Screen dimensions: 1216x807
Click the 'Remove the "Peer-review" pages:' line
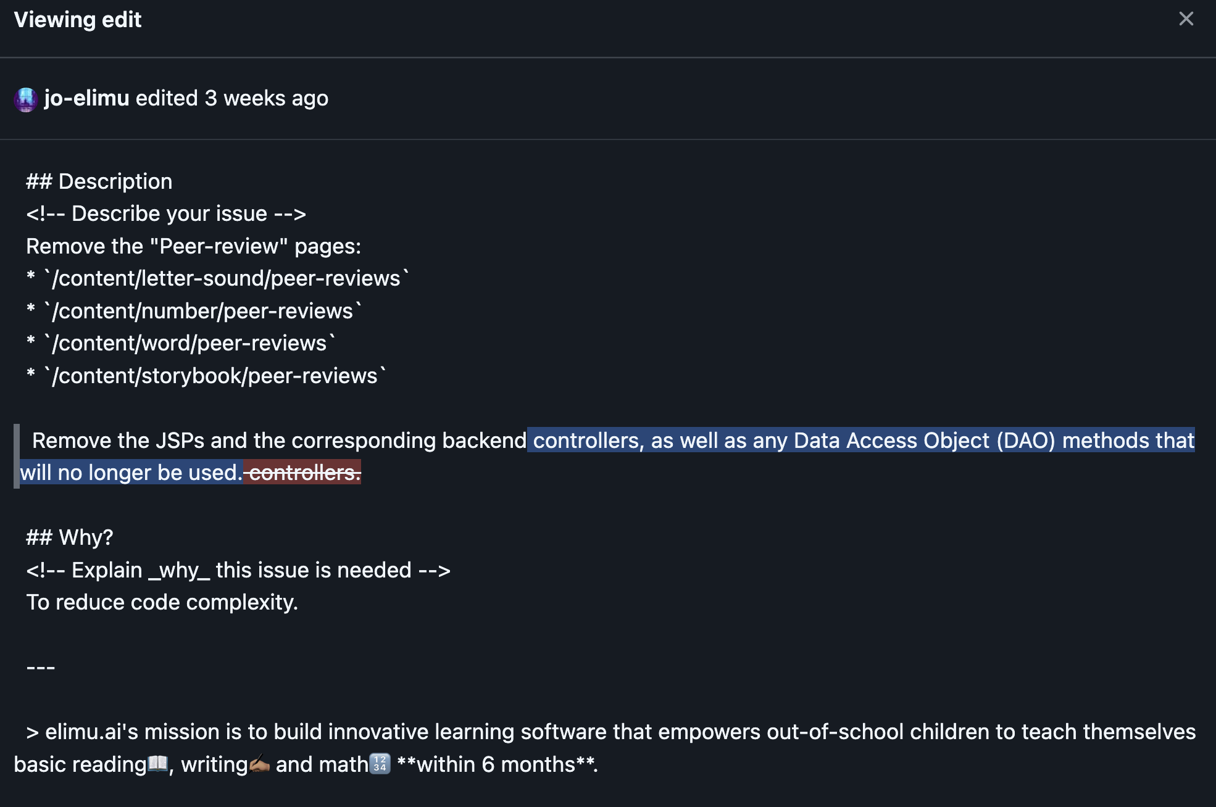pyautogui.click(x=194, y=246)
